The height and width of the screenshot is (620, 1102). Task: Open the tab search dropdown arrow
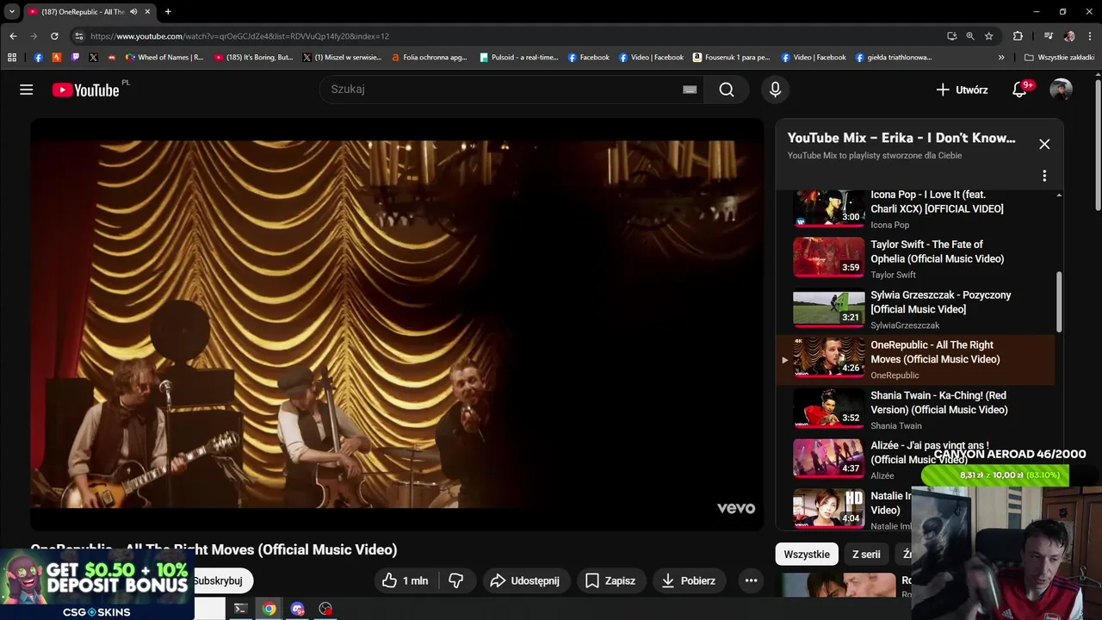tap(12, 11)
